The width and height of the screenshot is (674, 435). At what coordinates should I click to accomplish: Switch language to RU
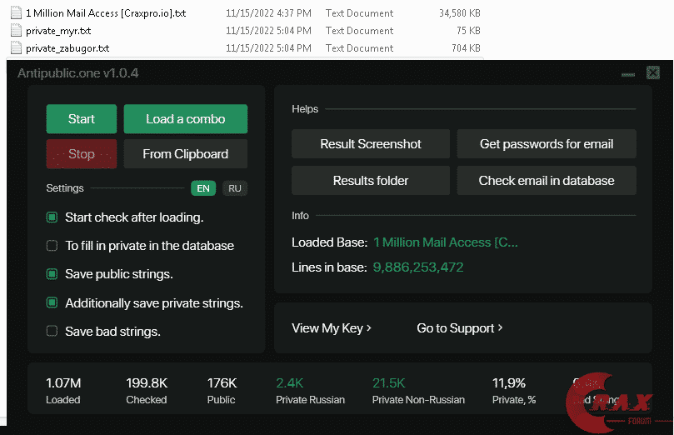[235, 188]
